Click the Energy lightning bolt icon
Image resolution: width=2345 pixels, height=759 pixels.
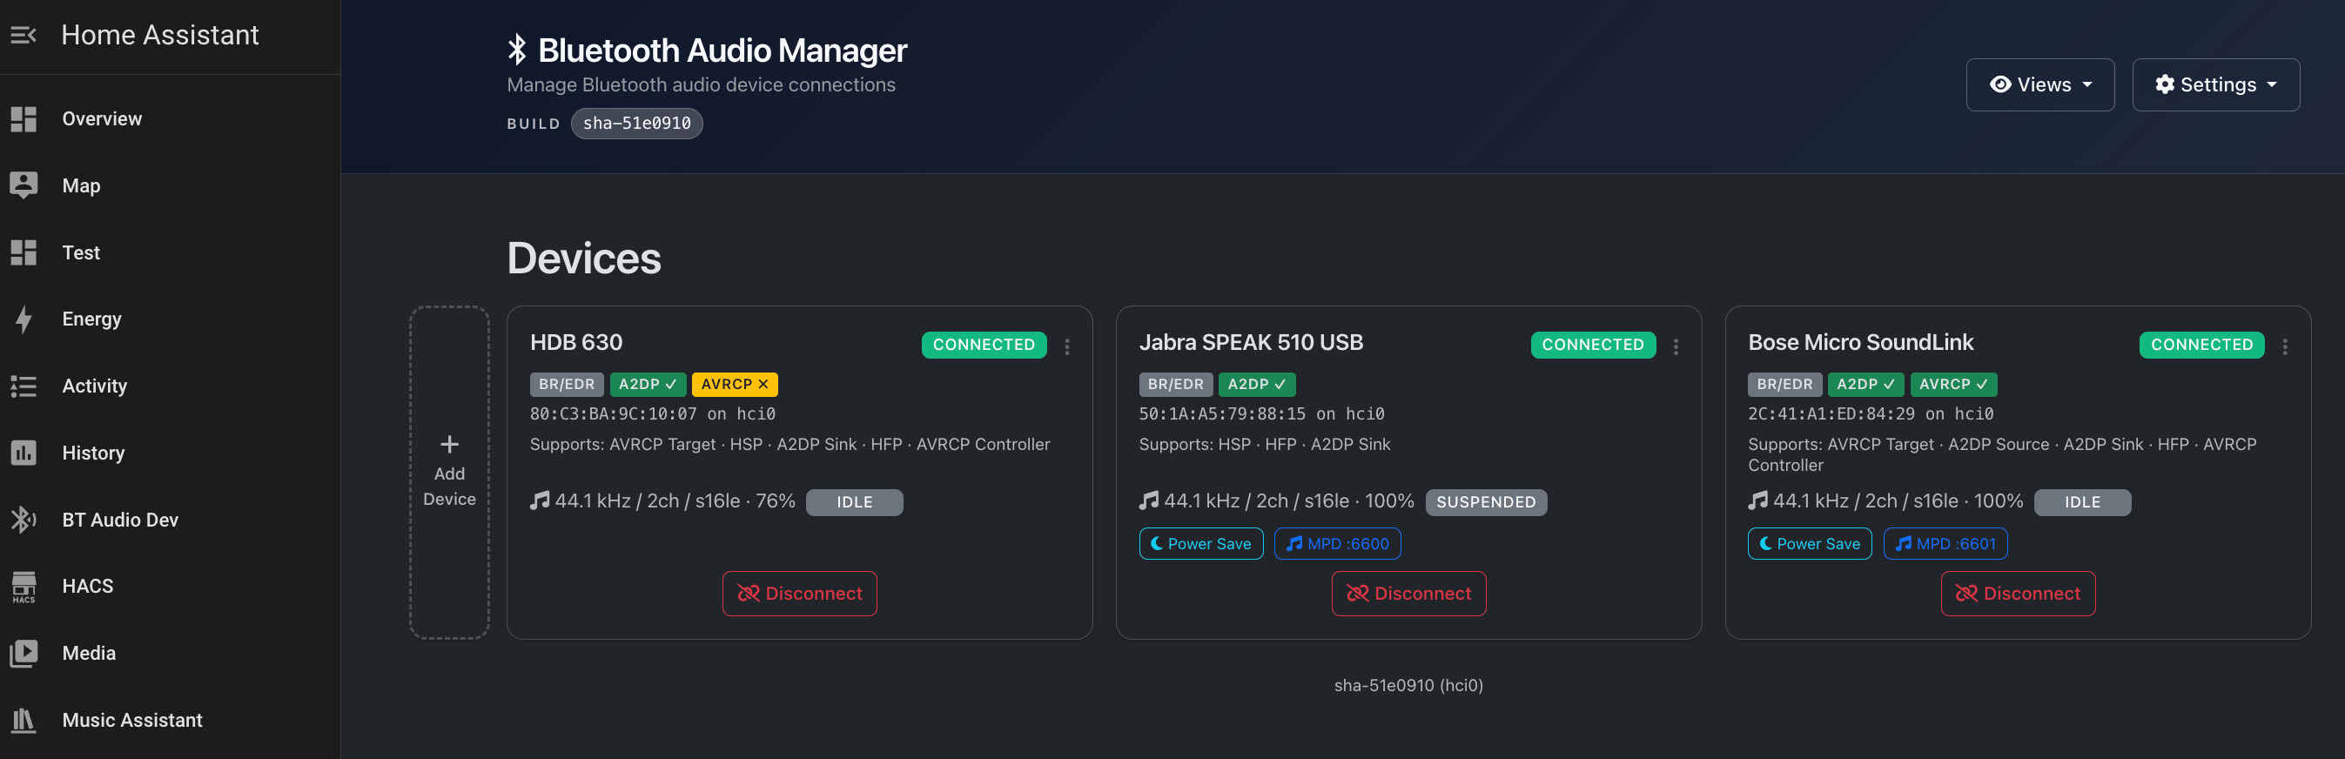(24, 319)
